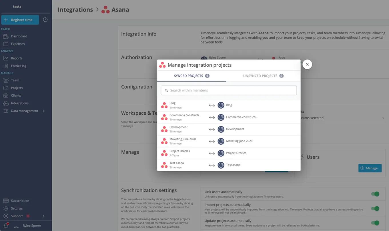Click the Subscription card icon
Image resolution: width=389 pixels, height=231 pixels.
click(x=6, y=201)
